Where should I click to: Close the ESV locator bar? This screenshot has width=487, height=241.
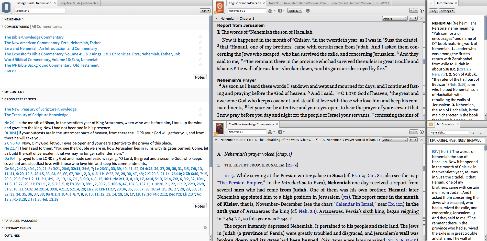(422, 18)
